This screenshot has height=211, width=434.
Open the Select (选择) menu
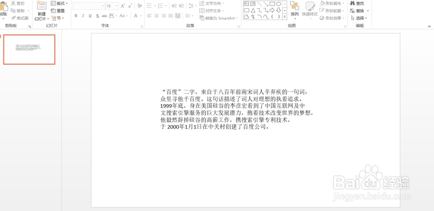point(359,18)
